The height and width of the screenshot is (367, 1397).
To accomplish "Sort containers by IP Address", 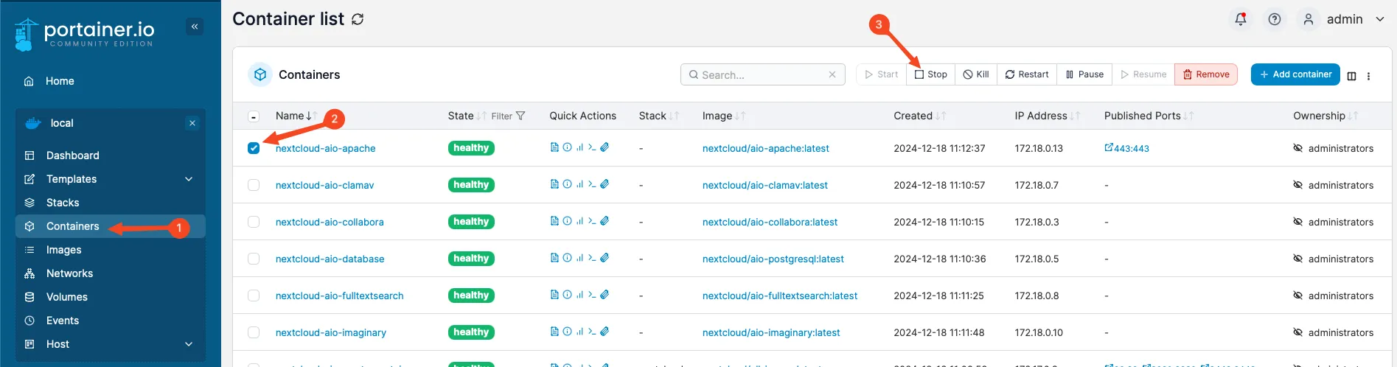I will 1047,116.
